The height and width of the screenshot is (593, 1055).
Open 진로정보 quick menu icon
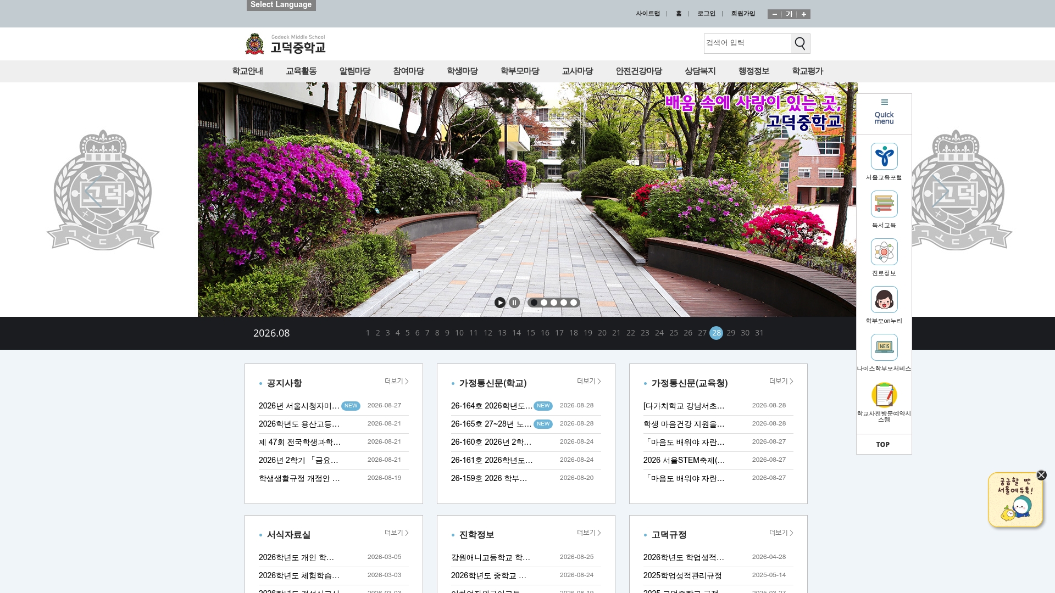pos(884,252)
